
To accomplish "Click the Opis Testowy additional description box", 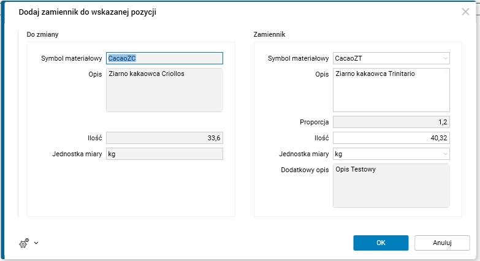I will (x=391, y=186).
